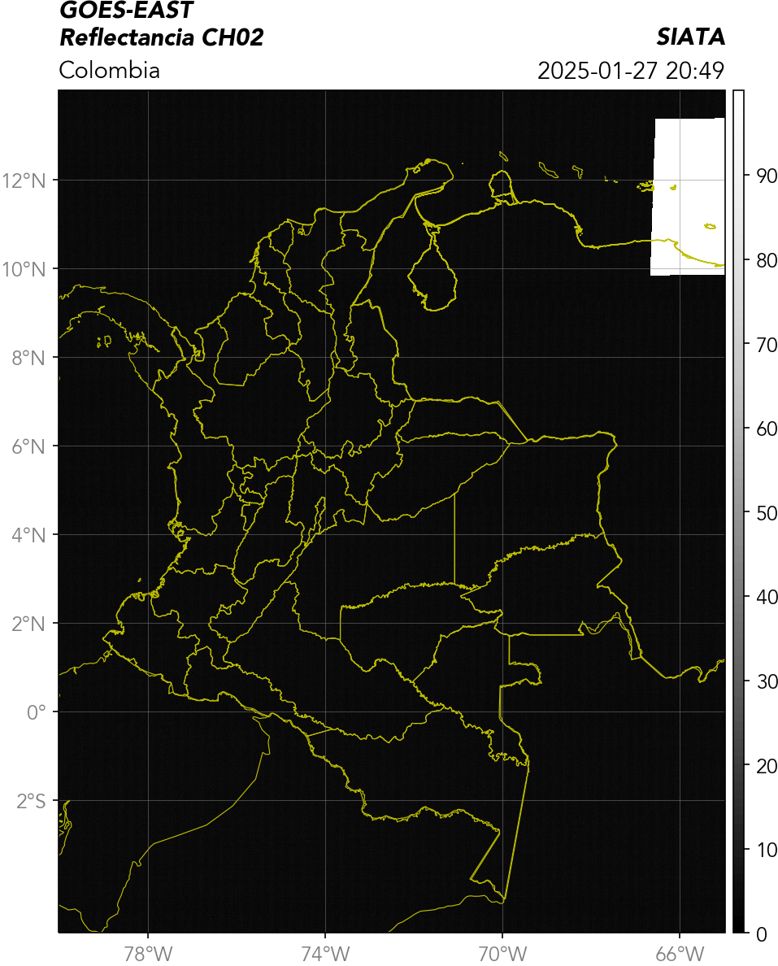The width and height of the screenshot is (778, 966).
Task: Click colorbar tick value 50
Action: [767, 513]
